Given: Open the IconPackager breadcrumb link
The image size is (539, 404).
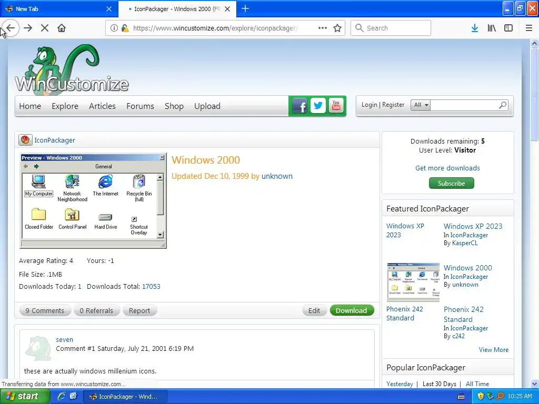Looking at the screenshot, I should coord(55,140).
